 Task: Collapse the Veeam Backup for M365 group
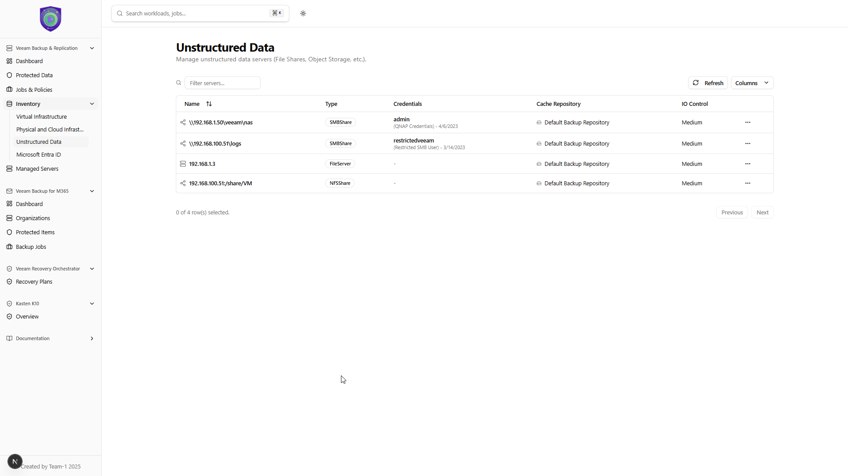click(92, 191)
